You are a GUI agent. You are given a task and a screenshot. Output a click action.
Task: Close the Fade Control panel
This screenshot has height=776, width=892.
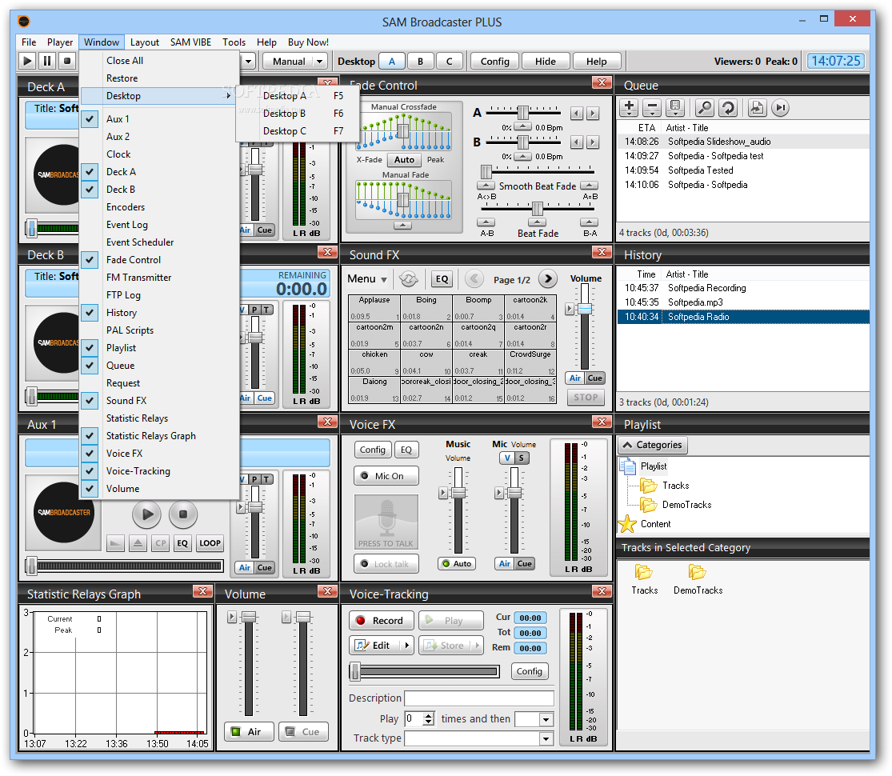602,82
